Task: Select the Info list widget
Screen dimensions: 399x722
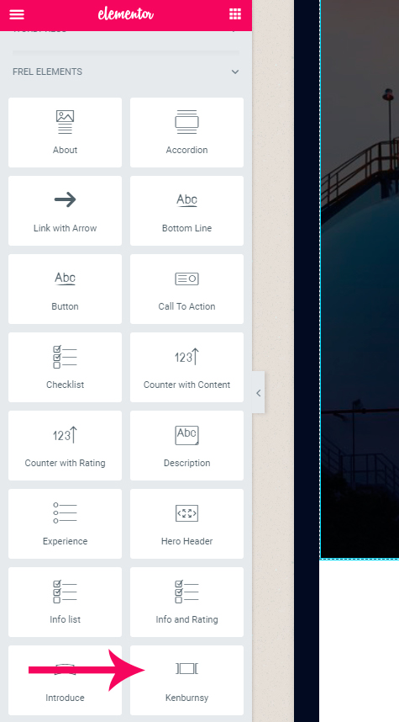Action: coord(65,603)
